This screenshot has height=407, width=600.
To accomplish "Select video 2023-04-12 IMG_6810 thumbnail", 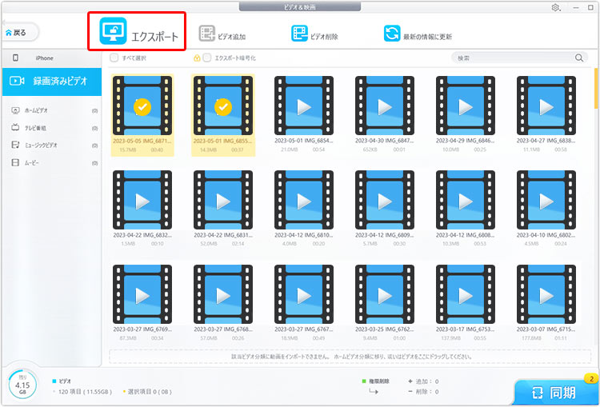I will 304,200.
